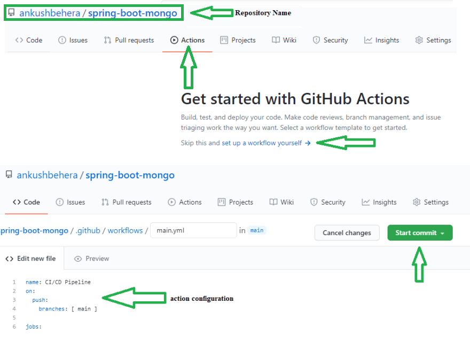
Task: Click the main.yml filename input field
Action: coord(193,231)
